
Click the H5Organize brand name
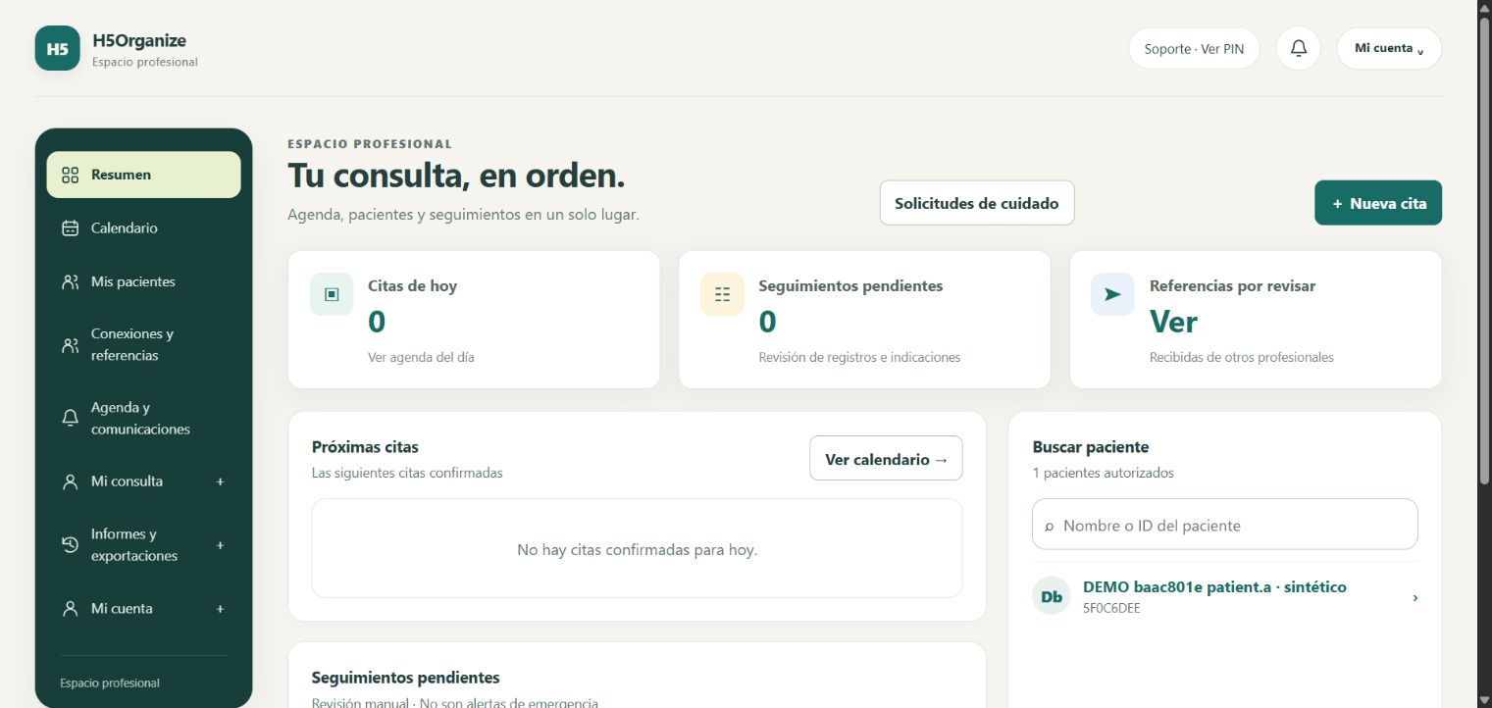139,40
